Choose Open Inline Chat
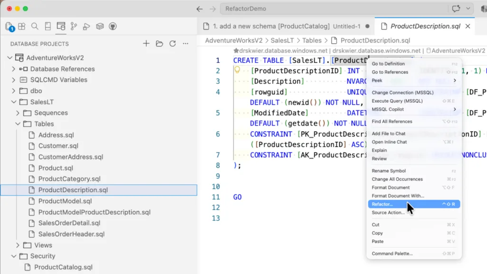487x274 pixels. click(414, 142)
